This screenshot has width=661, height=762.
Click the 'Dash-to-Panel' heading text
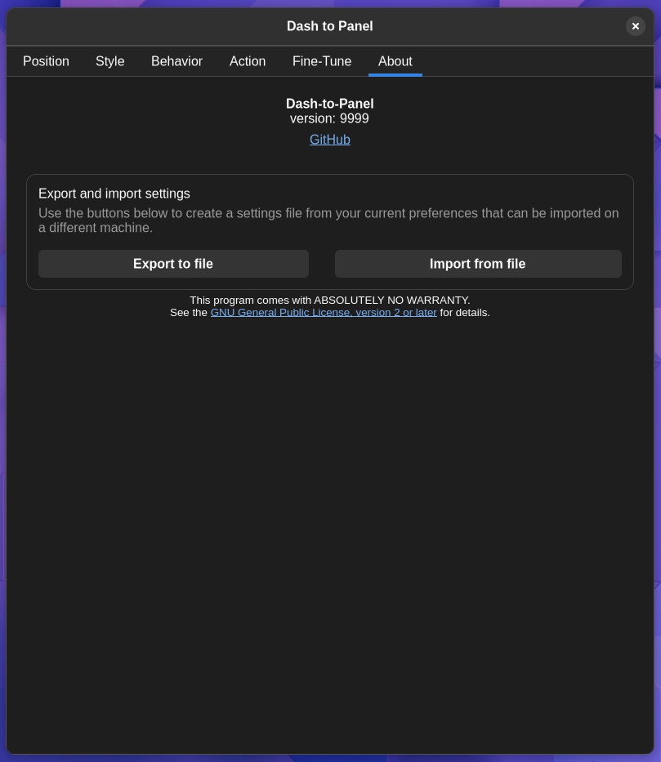pos(329,104)
